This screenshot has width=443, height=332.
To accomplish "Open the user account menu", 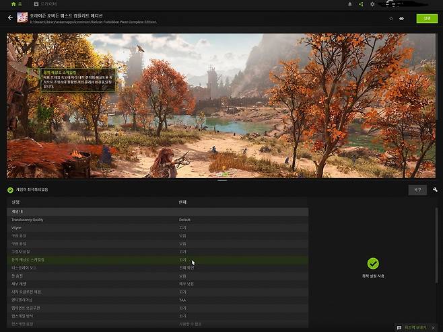I will [405, 4].
